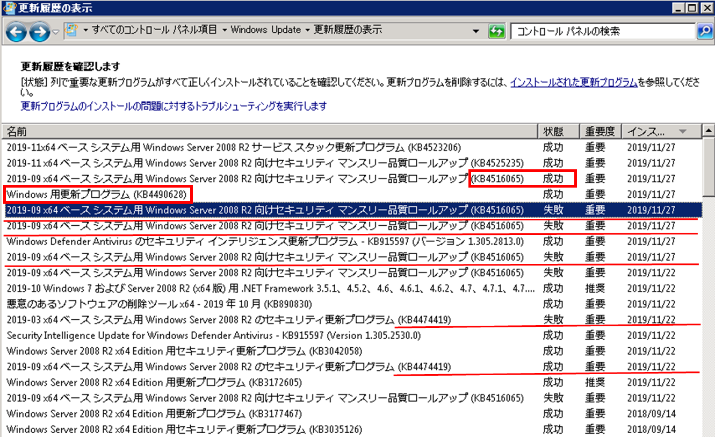This screenshot has height=437, width=715.
Task: Open the recent pages dropdown beside Forward
Action: [56, 33]
